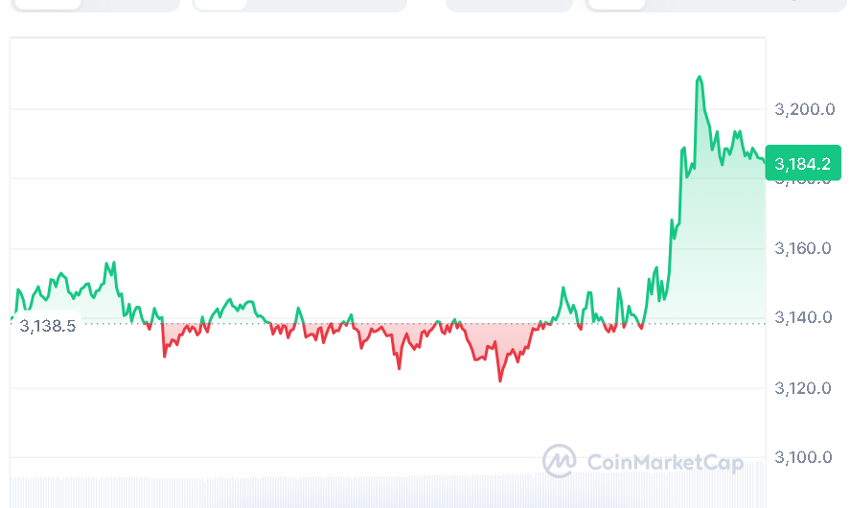Click the 3,200.0 price axis label
This screenshot has width=850, height=508.
pyautogui.click(x=805, y=110)
